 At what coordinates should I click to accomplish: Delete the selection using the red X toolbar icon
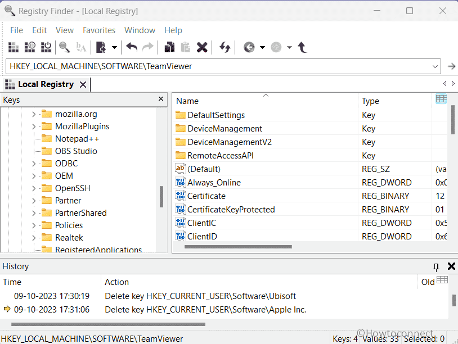pos(202,47)
